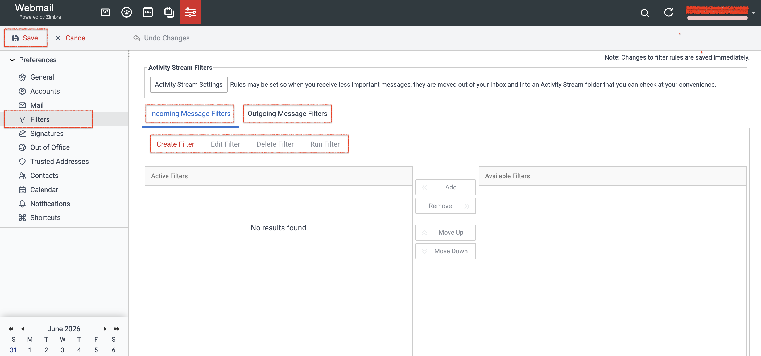Open the Mail app icon in top bar

click(x=105, y=12)
